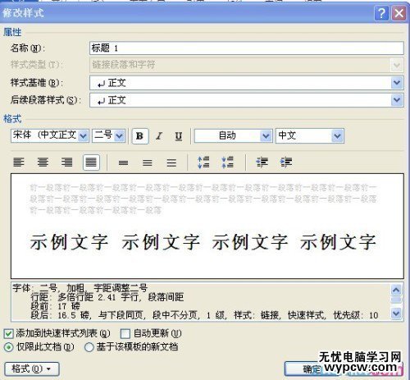Select the justified alignment icon

(91, 163)
